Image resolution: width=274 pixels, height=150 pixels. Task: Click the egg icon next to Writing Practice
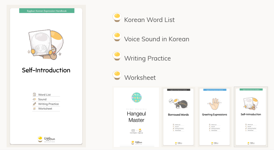click(117, 56)
